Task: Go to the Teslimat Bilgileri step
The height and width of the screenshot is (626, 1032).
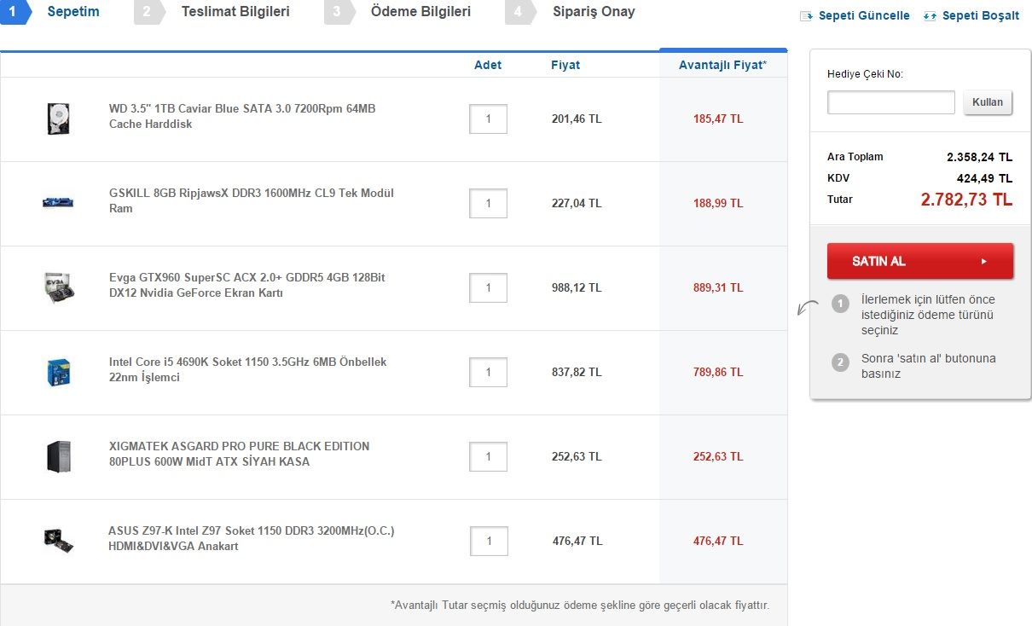Action: 235,12
